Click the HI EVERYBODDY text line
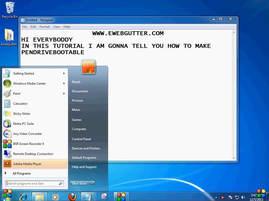Viewport: 269px width, 201px height. click(x=47, y=40)
